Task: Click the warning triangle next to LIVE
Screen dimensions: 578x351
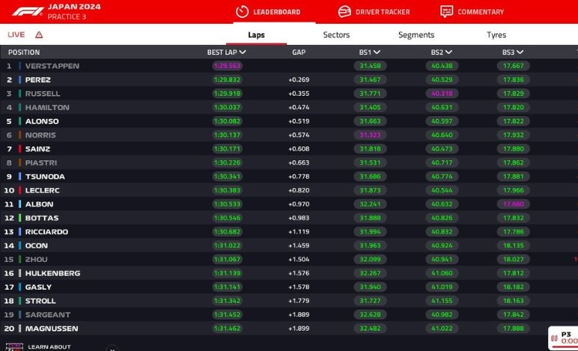Action: [39, 34]
